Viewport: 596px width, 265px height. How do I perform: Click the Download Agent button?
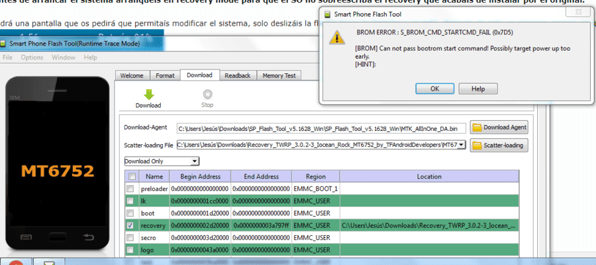click(x=499, y=128)
